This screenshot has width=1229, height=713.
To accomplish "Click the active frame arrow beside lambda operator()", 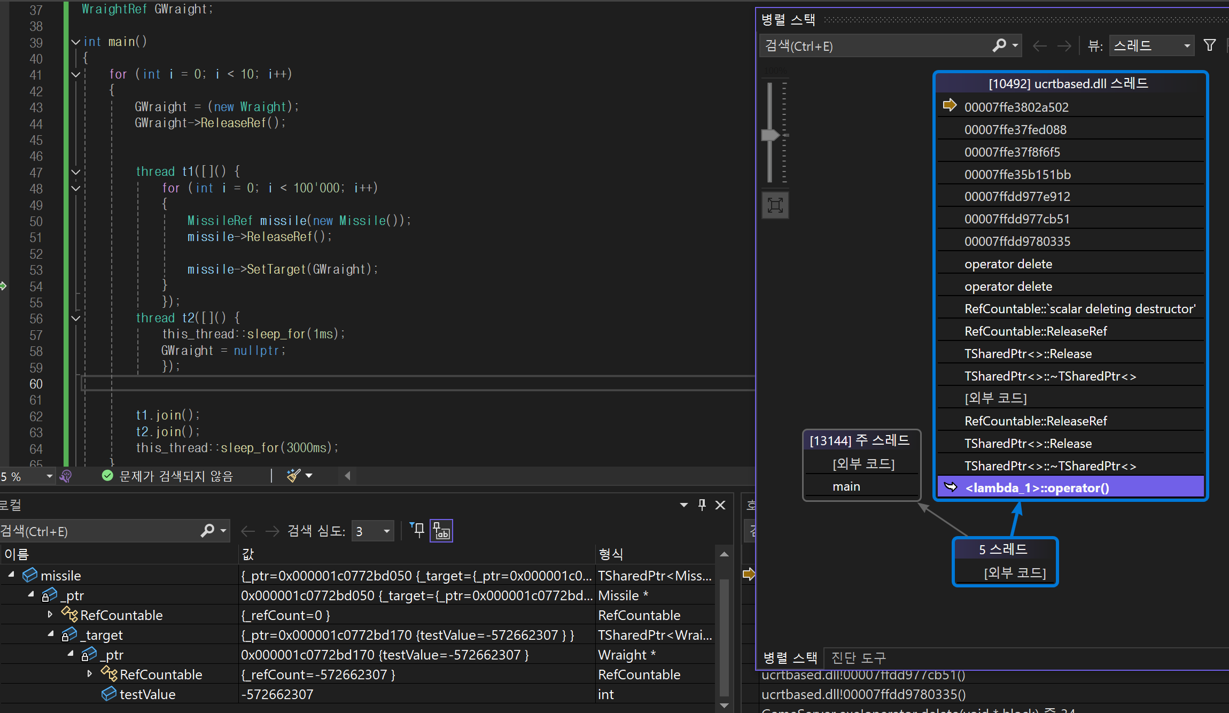I will point(951,487).
